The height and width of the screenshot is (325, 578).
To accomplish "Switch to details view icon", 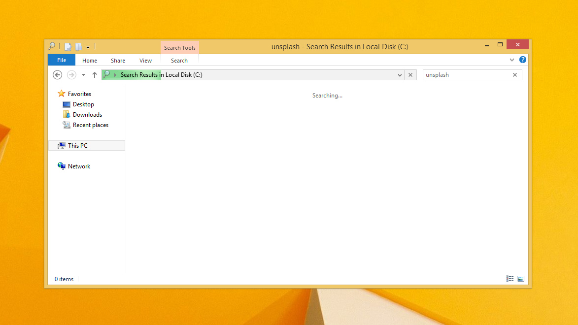I will tap(510, 279).
